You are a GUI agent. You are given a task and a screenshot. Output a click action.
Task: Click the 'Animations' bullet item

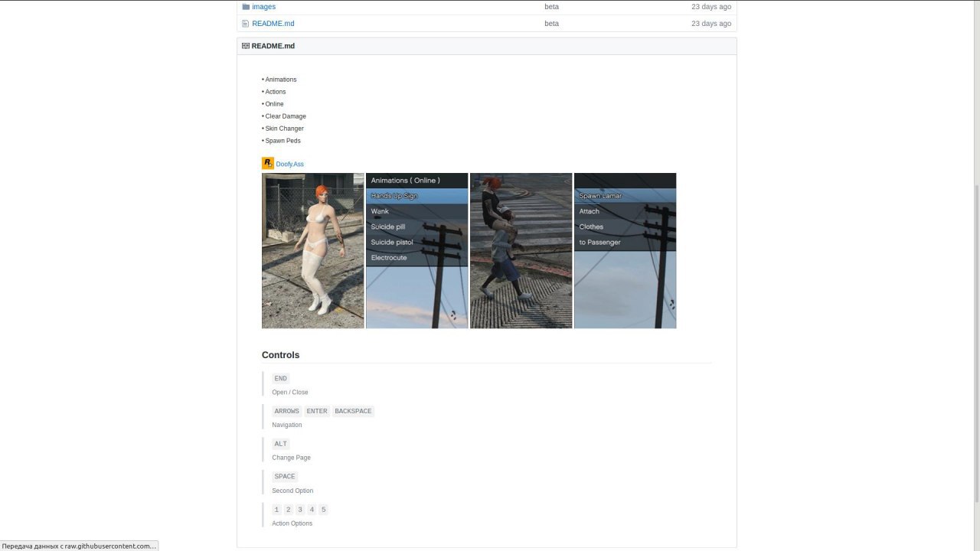279,80
